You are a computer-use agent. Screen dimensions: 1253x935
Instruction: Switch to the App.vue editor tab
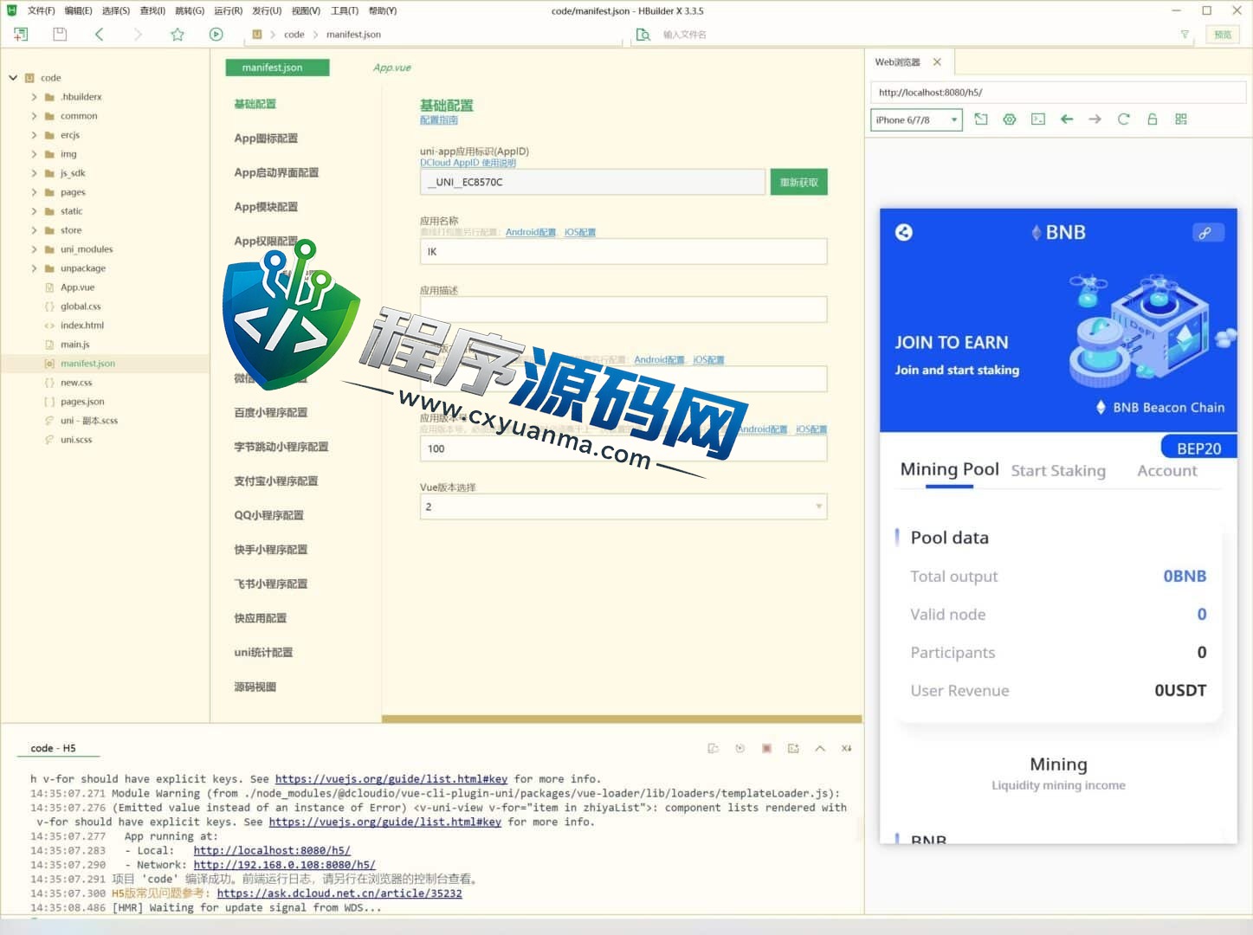click(392, 68)
